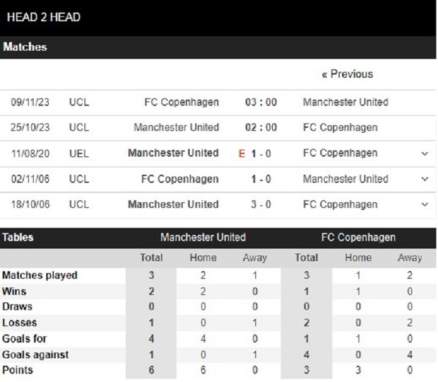Click the 02 : 00 kickoff time
438x382 pixels.
click(261, 128)
